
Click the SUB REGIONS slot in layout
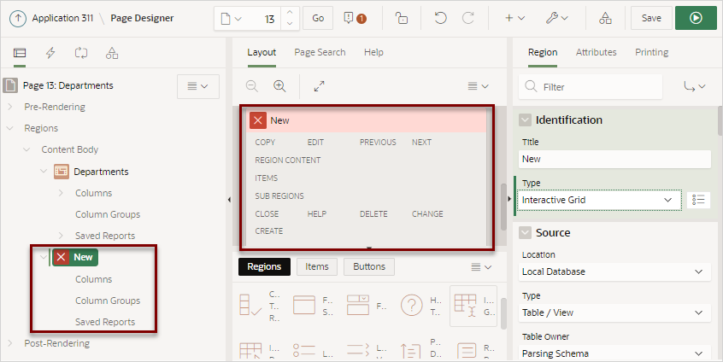(x=279, y=196)
